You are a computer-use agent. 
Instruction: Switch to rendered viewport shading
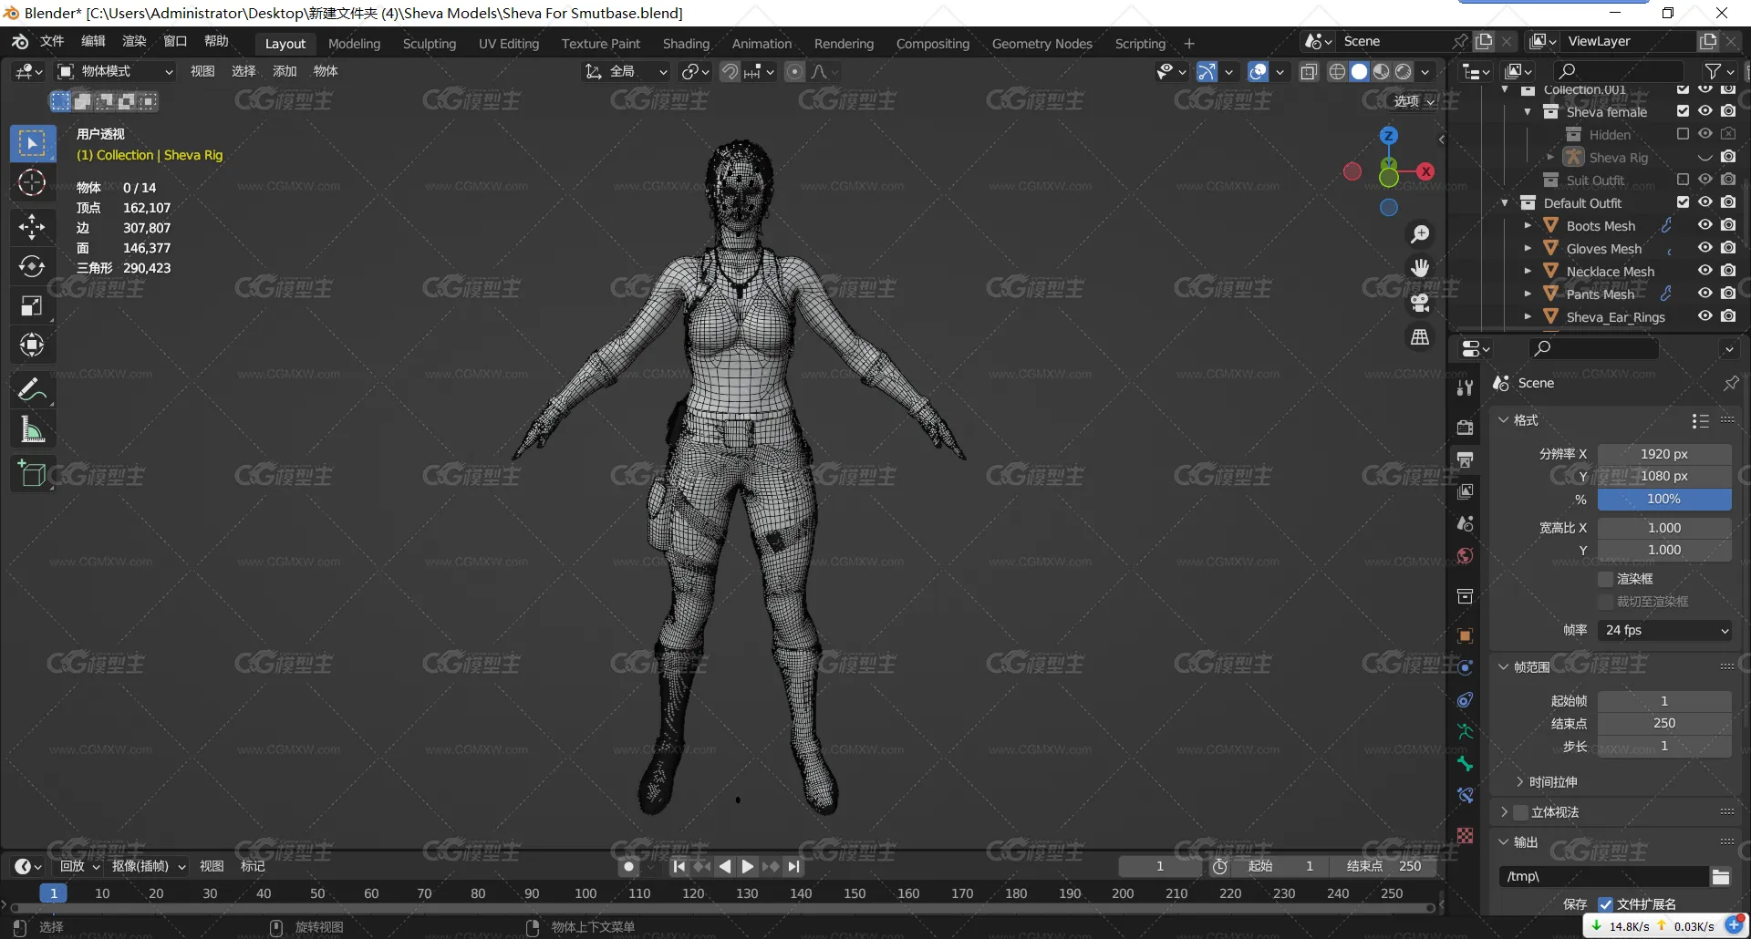pos(1404,72)
